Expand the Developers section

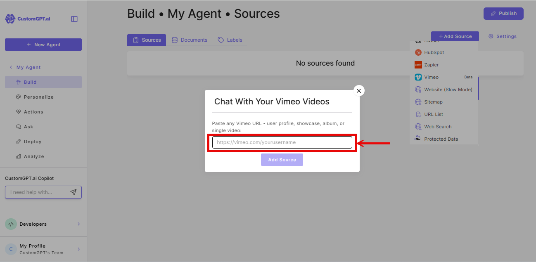tap(43, 224)
